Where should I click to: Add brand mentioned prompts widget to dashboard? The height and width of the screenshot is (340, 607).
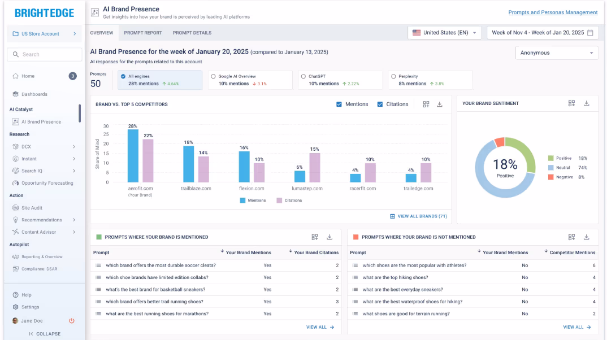[315, 237]
